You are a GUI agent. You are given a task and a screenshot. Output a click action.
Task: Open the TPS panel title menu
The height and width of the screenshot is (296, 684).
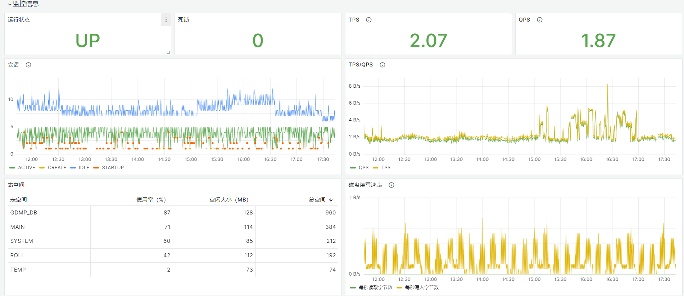pyautogui.click(x=354, y=20)
